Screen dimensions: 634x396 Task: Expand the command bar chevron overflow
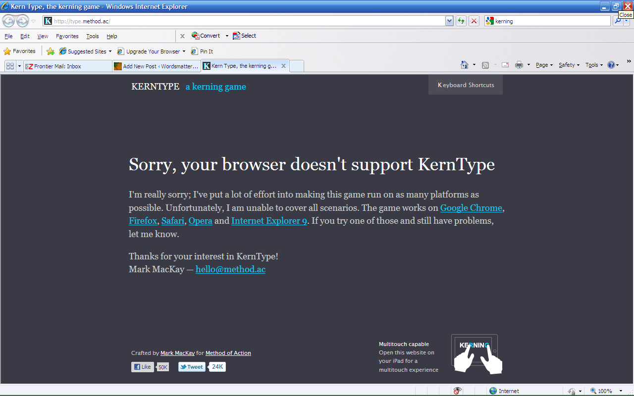[629, 62]
